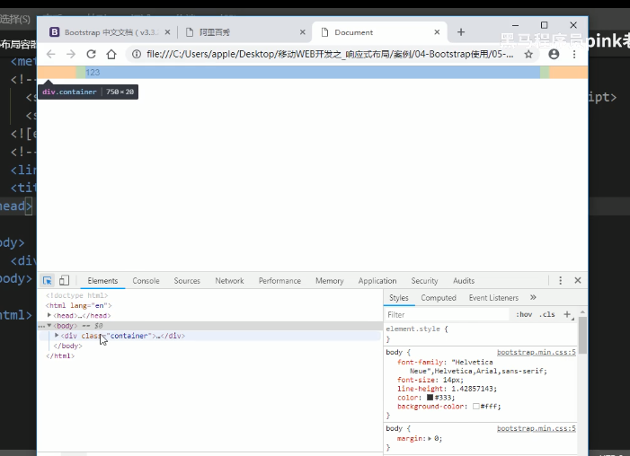
Task: Open the Memory panel tab
Action: 330,281
